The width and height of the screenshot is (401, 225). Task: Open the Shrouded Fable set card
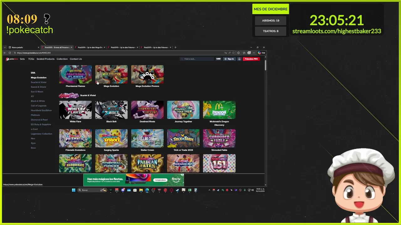(x=219, y=138)
